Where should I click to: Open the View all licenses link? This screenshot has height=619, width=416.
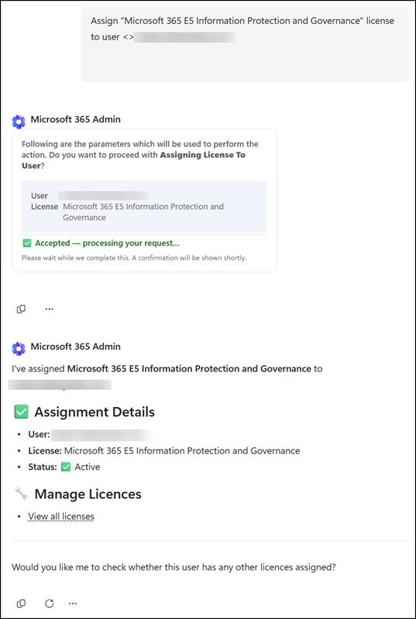click(61, 516)
